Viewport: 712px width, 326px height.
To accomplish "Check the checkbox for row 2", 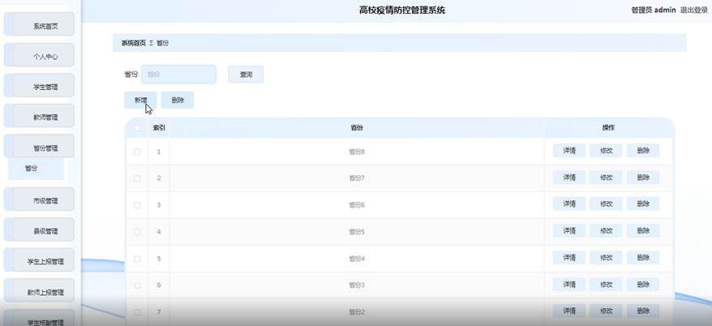I will pyautogui.click(x=137, y=178).
